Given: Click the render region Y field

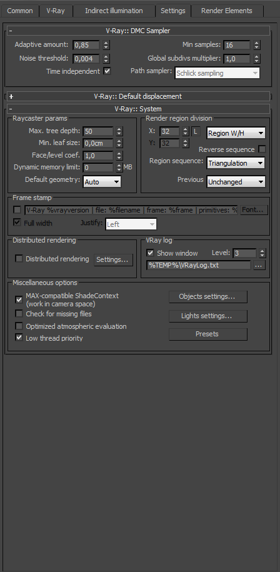Looking at the screenshot, I should pyautogui.click(x=169, y=143).
